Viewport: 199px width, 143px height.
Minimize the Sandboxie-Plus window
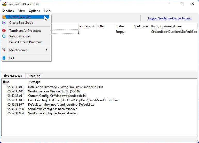pos(169,4)
